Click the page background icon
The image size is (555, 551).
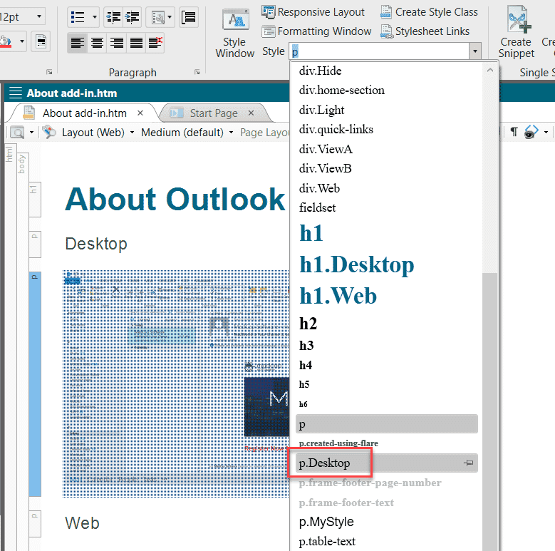pos(41,42)
